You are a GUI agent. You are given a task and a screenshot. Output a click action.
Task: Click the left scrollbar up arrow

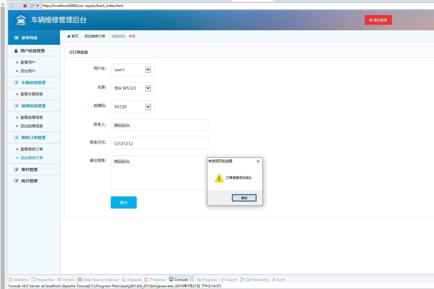tap(3, 4)
